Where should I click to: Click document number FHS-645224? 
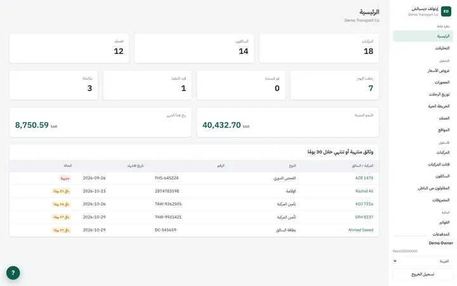[x=166, y=178]
